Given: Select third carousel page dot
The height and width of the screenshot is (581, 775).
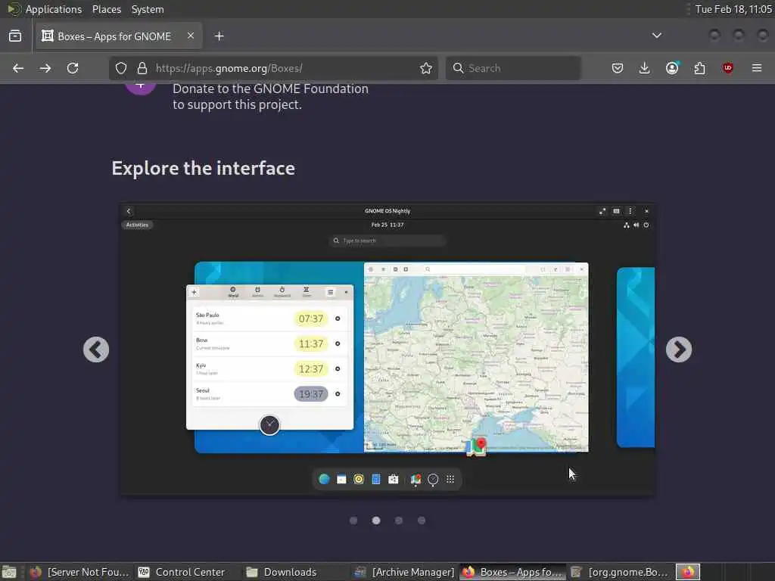Looking at the screenshot, I should click(x=399, y=520).
